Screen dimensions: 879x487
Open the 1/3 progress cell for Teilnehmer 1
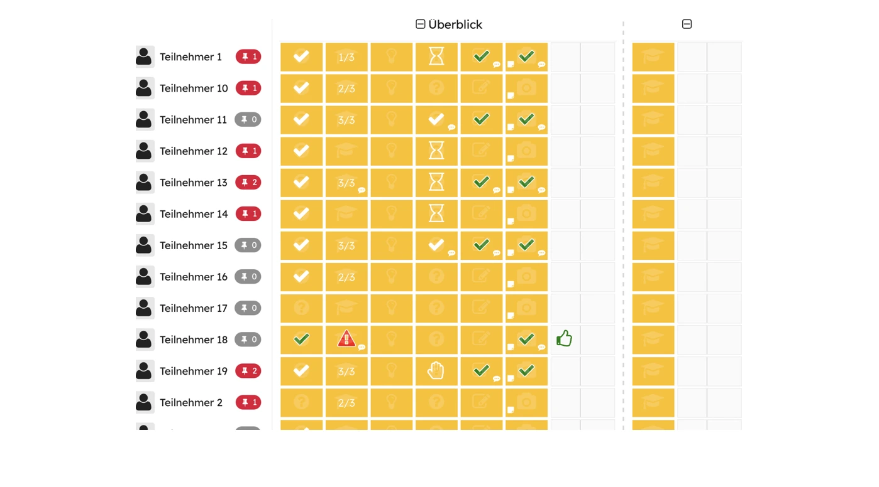[x=346, y=57]
